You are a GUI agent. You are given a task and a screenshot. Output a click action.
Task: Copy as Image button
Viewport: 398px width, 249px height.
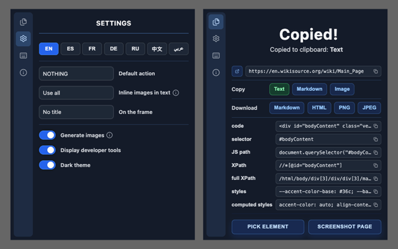[x=342, y=89]
